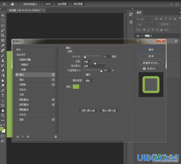Toggle the 滚动所有窗口 checkbox
181x164 pixels.
click(21, 4)
